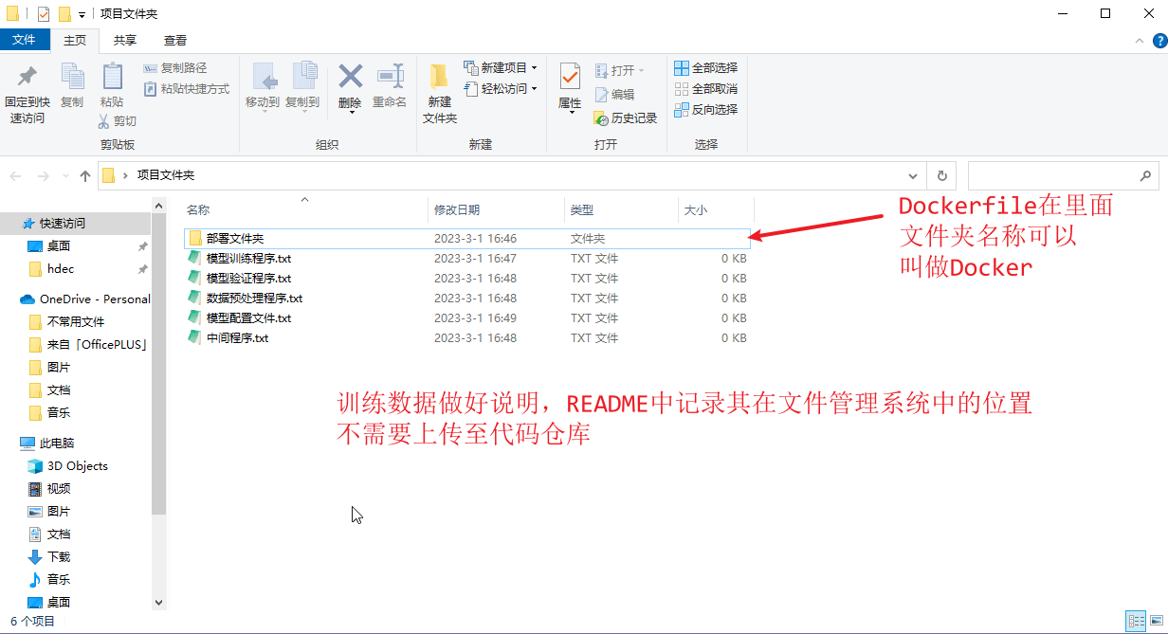Switch to details view in status bar

click(1135, 621)
